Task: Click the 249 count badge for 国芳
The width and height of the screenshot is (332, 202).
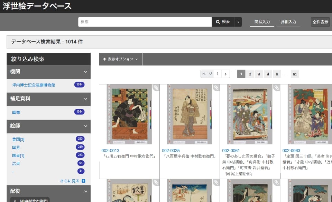Action: point(80,147)
